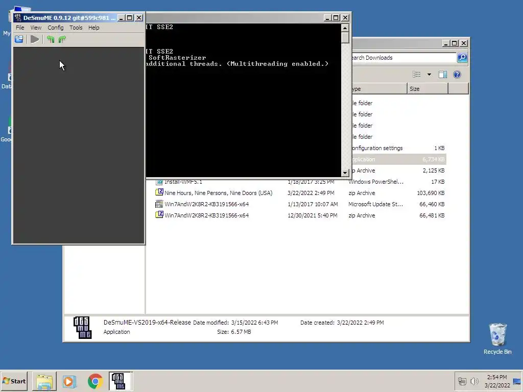
Task: Click the search magnifier button in Explorer
Action: (x=462, y=58)
